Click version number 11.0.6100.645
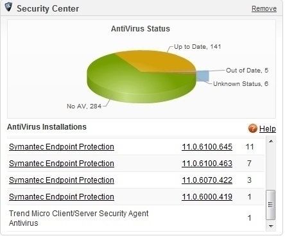The width and height of the screenshot is (285, 238). tap(207, 147)
